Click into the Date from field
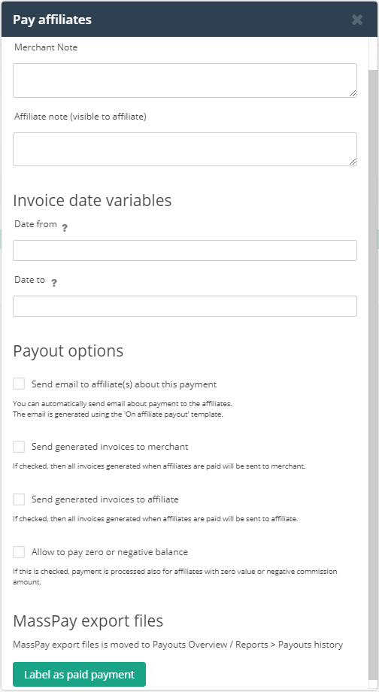Viewport: 379px width, 692px height. pos(185,250)
